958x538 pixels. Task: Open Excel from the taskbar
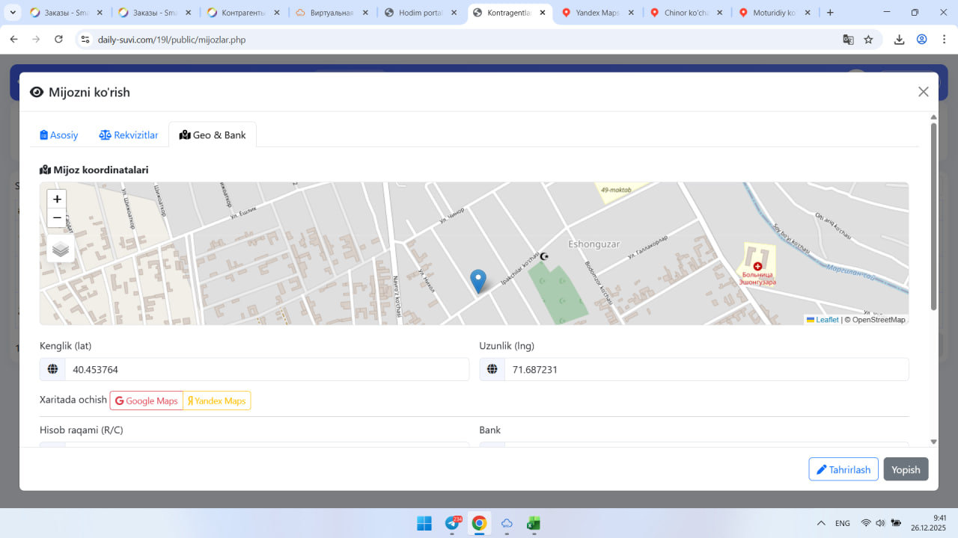tap(534, 523)
